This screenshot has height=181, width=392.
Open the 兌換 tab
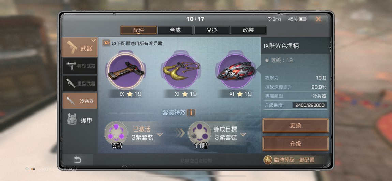tap(212, 30)
